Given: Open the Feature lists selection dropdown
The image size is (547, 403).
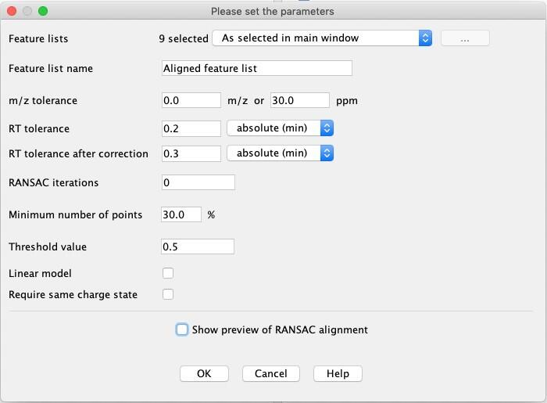Looking at the screenshot, I should pos(322,38).
